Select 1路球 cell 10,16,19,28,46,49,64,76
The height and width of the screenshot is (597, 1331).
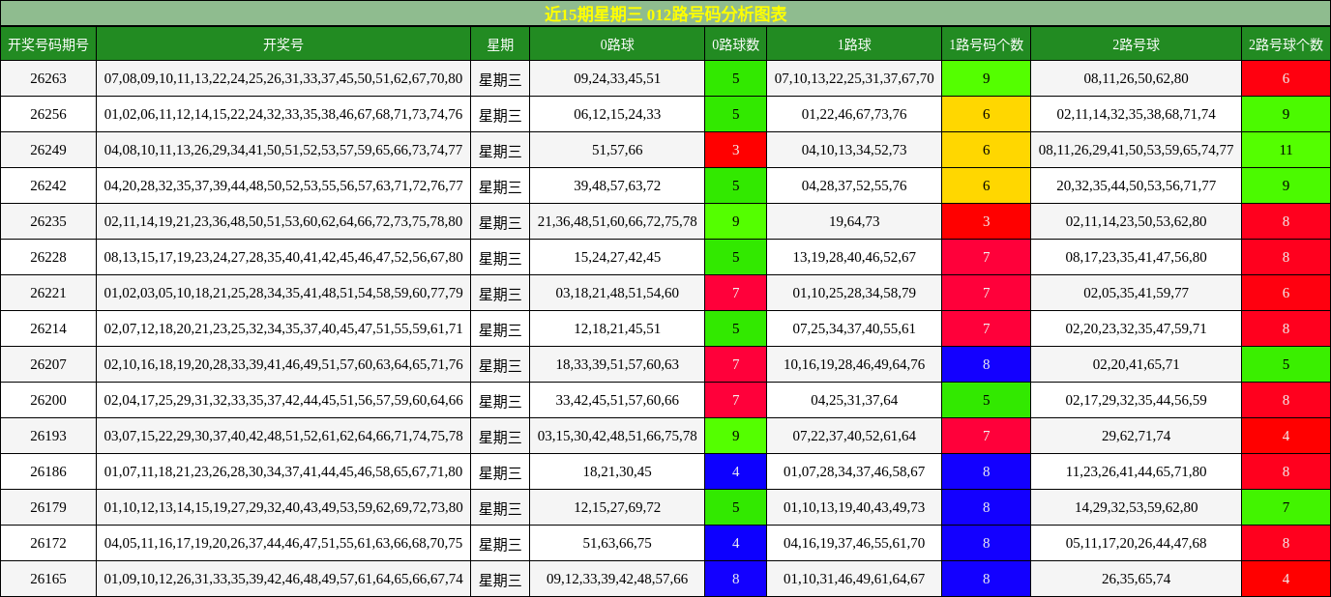854,364
